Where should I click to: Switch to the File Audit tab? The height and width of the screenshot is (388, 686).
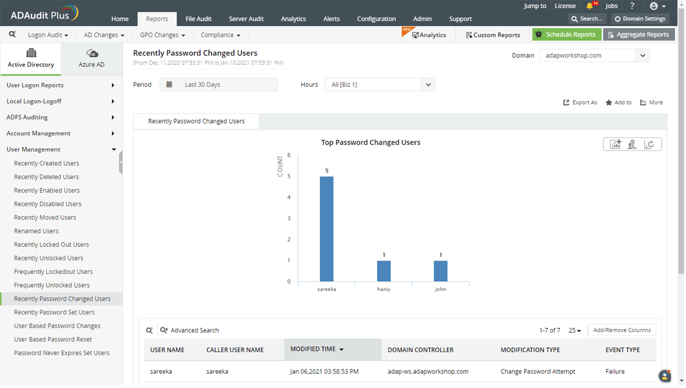(x=198, y=19)
